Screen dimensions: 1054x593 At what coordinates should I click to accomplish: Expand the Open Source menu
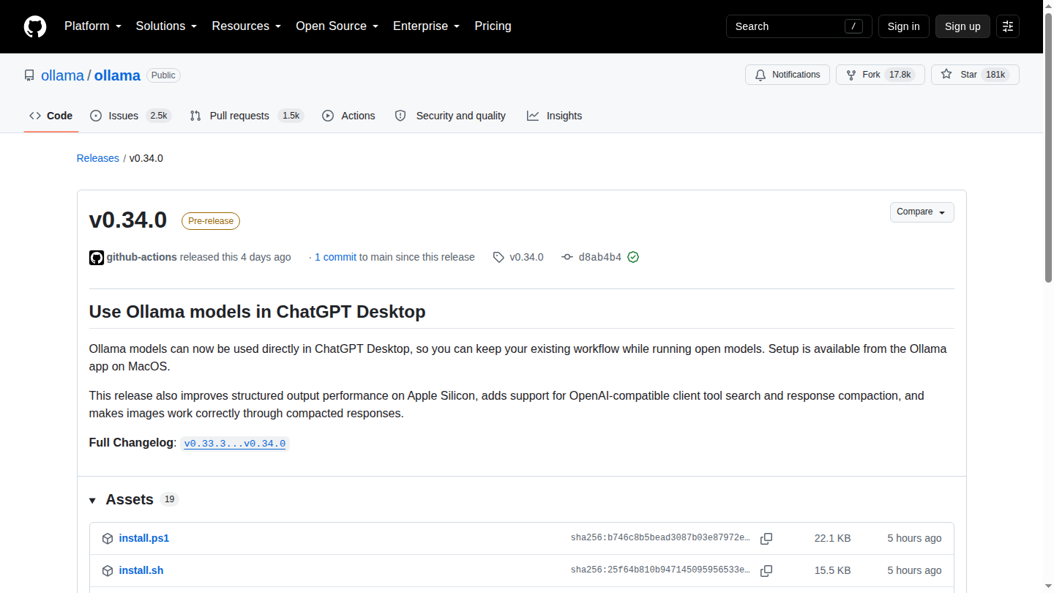click(337, 26)
